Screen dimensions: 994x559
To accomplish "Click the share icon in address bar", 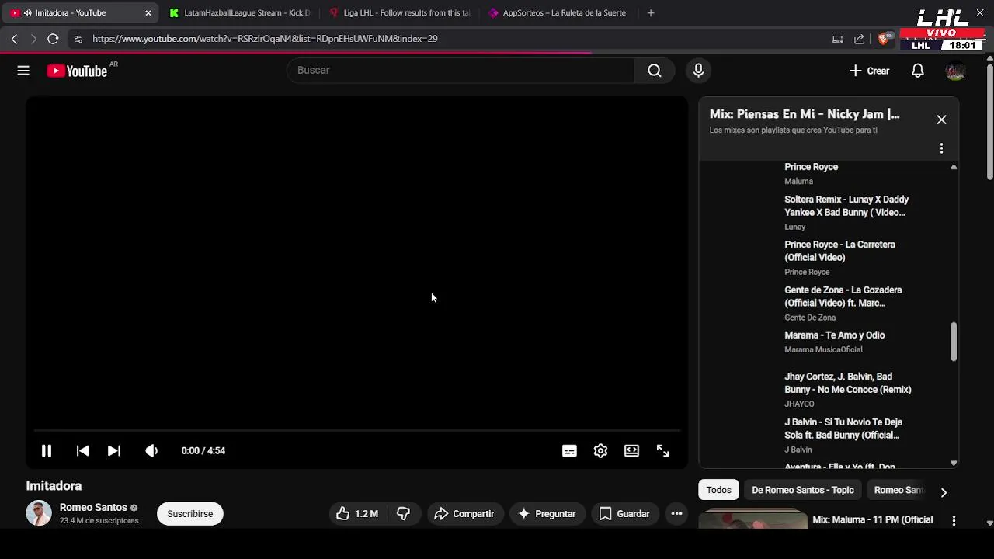I will [x=859, y=39].
